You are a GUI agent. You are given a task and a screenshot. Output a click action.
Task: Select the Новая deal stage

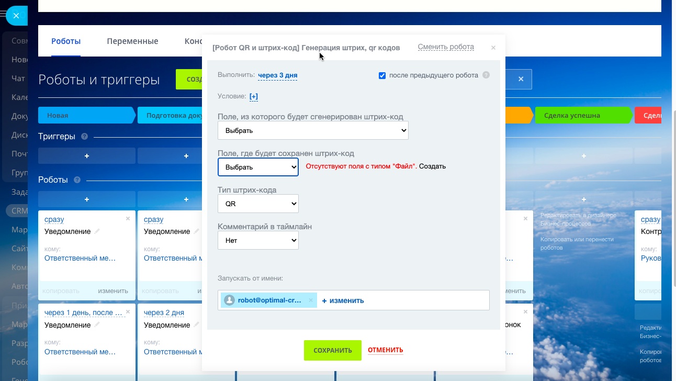[x=87, y=115]
